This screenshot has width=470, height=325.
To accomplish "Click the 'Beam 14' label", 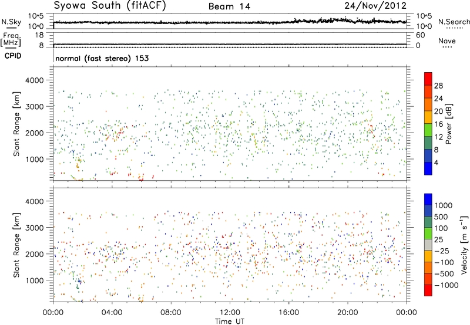I will click(229, 6).
